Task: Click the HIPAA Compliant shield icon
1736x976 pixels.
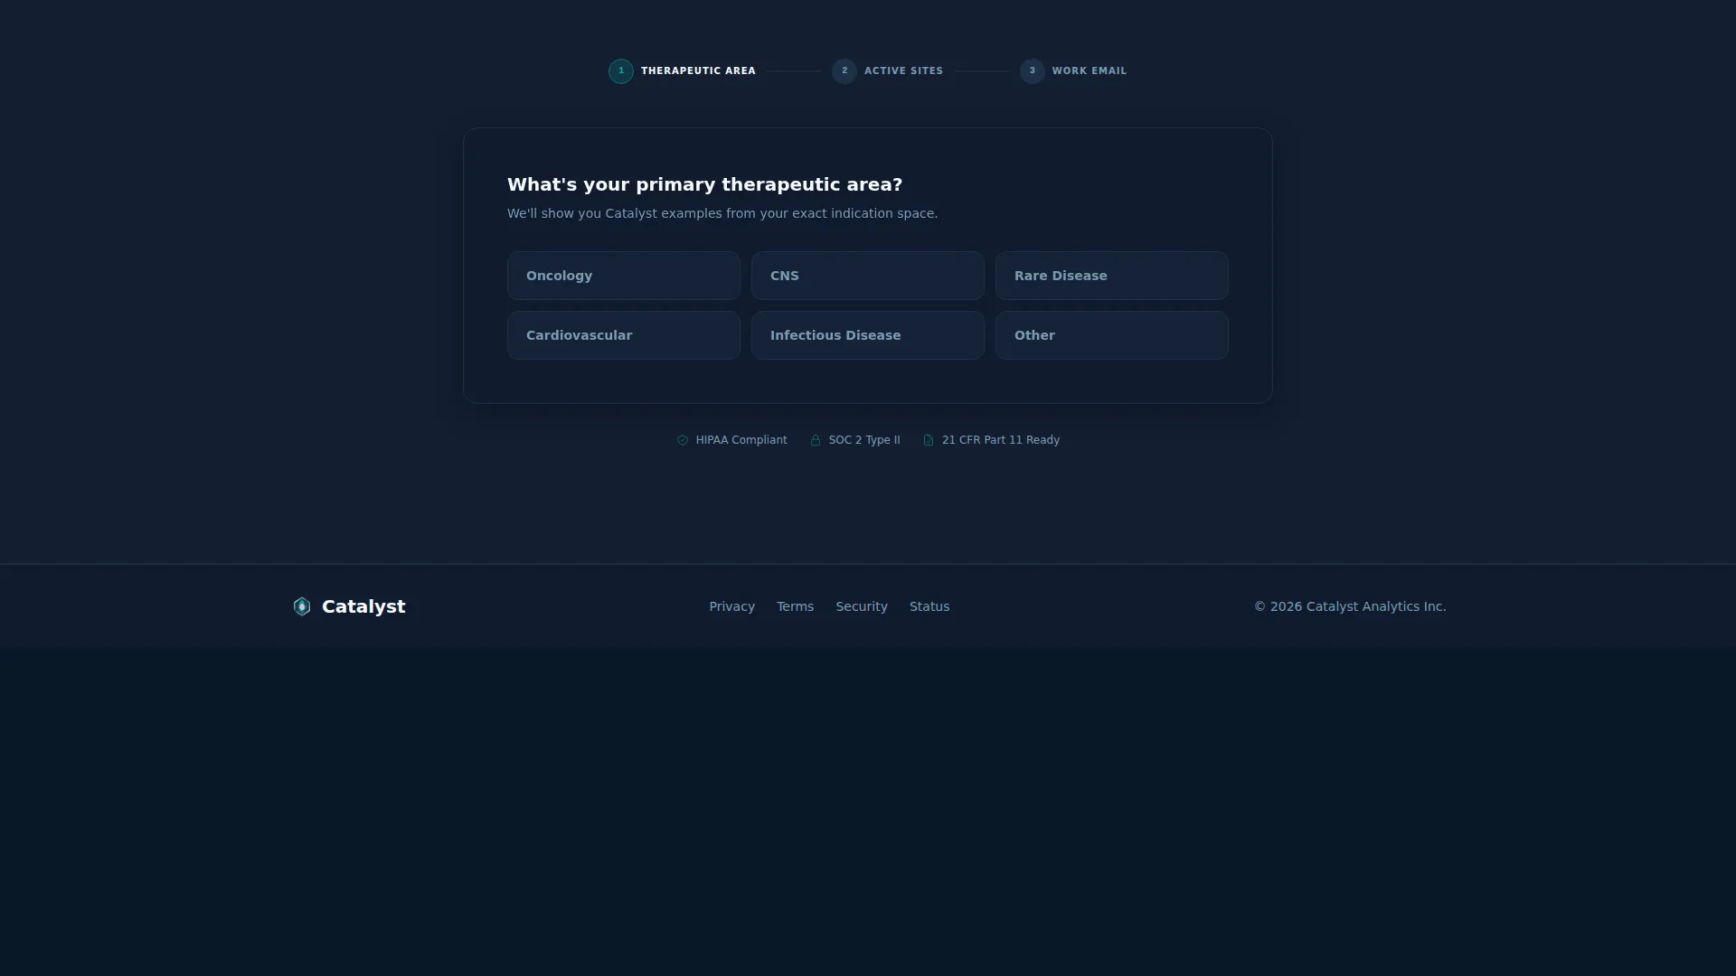Action: pyautogui.click(x=683, y=440)
